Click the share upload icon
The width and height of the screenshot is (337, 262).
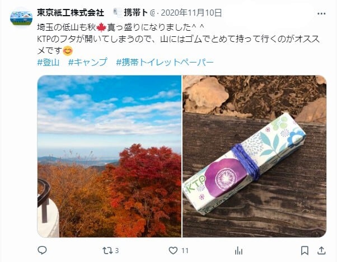[321, 250]
